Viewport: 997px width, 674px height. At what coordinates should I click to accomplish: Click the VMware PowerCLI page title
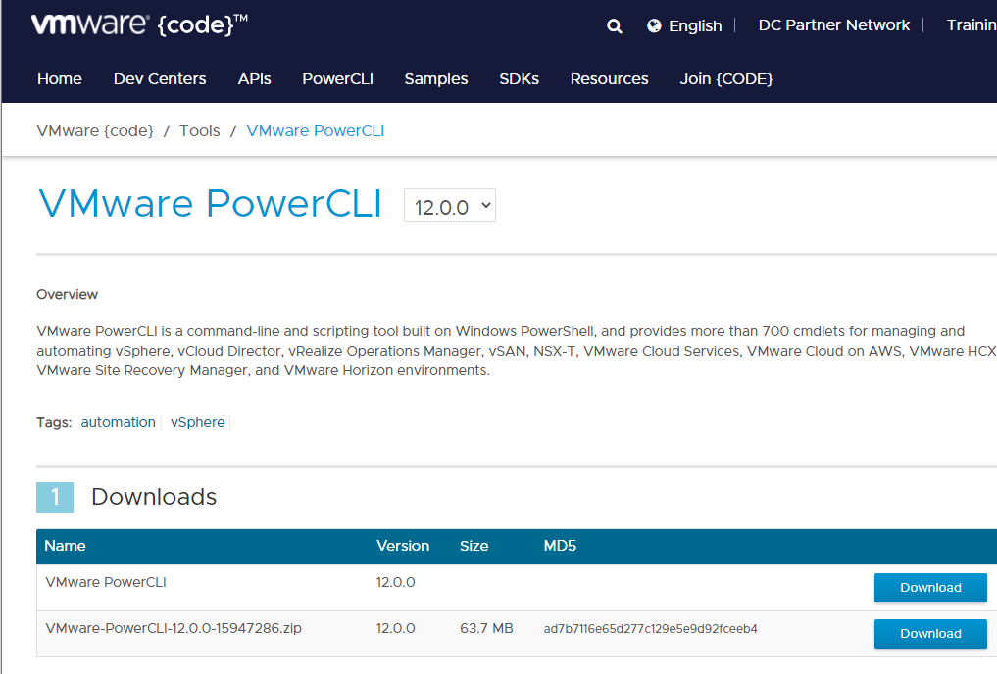coord(210,204)
